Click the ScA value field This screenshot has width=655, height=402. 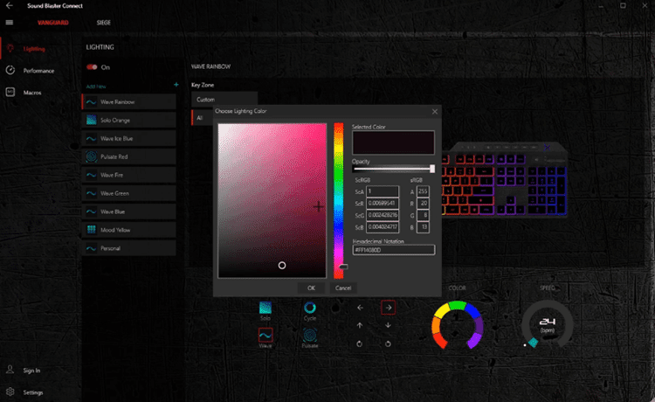click(x=383, y=191)
